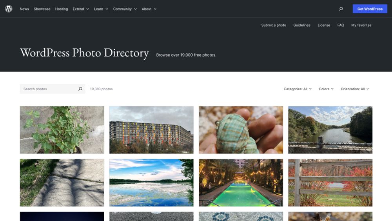Go to the News page
Screen dimensions: 392x221
[24, 9]
